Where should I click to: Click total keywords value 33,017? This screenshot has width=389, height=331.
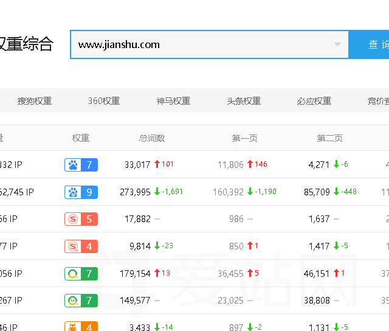coord(137,165)
